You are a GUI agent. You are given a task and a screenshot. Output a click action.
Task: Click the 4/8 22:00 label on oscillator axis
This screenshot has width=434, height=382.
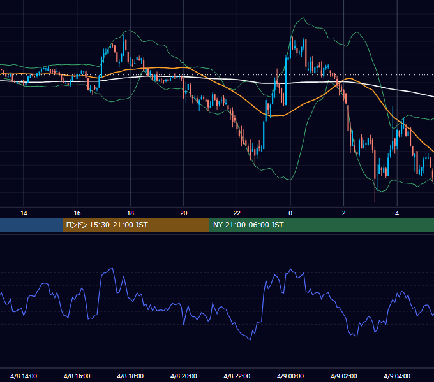point(237,376)
